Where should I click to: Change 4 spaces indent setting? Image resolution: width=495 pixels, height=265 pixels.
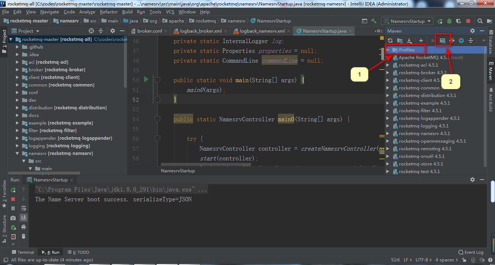(446, 260)
